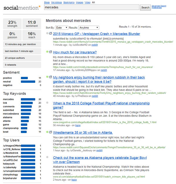Open the How much for car insurance result
The height and width of the screenshot is (184, 176).
click(75, 52)
